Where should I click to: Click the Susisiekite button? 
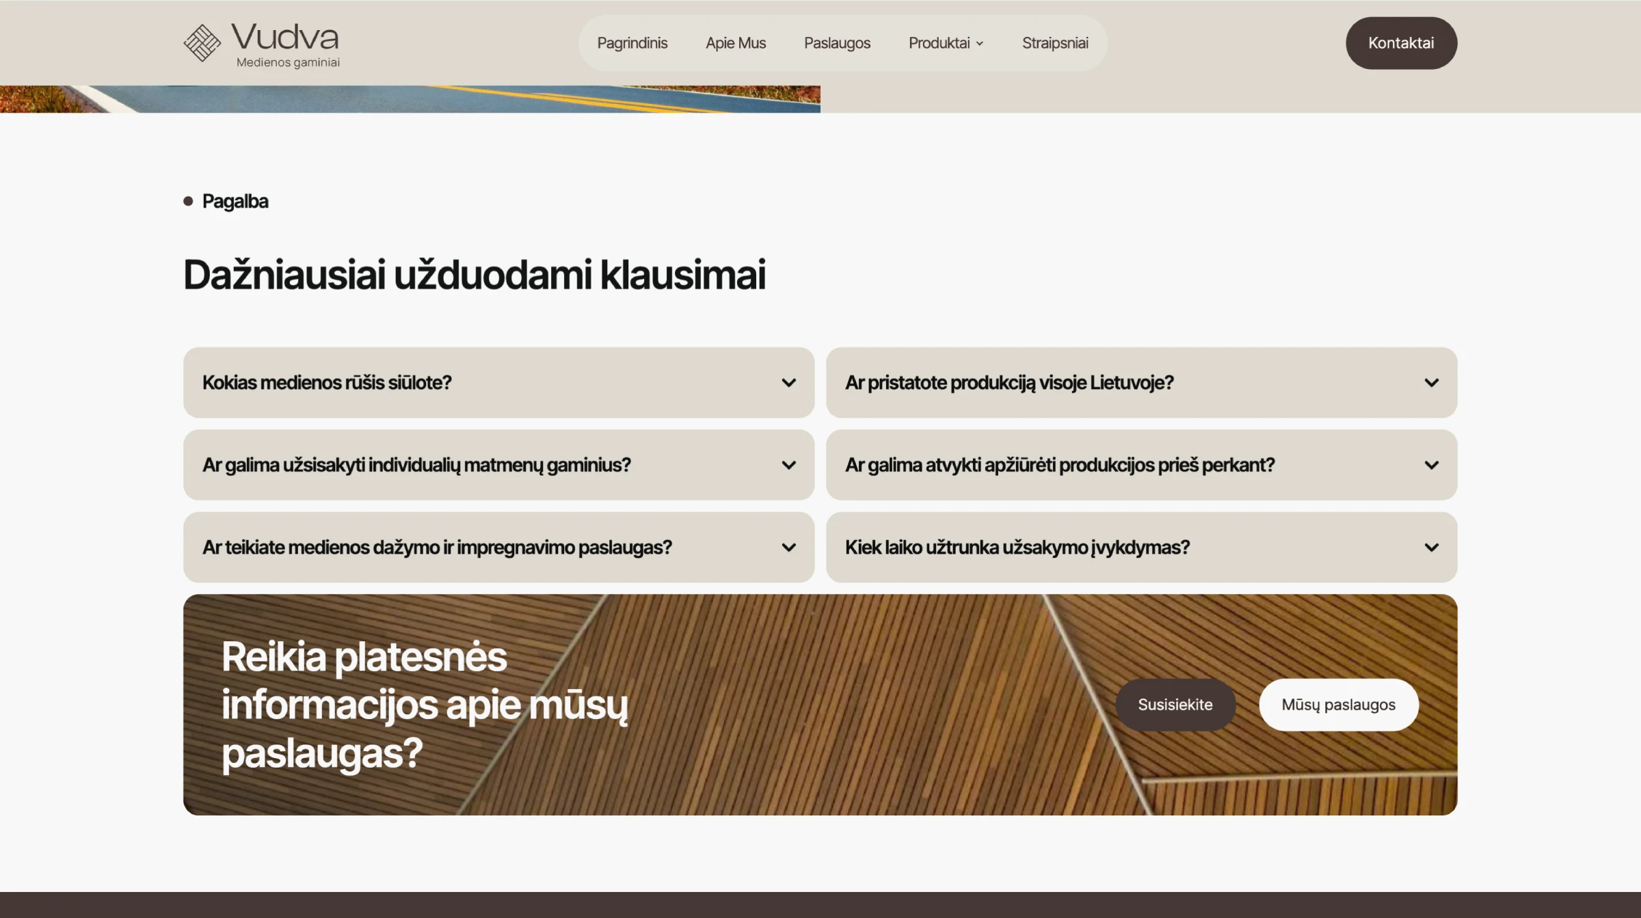[1175, 705]
